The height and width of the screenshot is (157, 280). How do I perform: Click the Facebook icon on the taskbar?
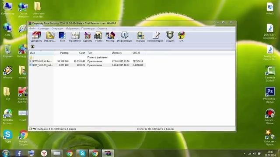point(18,153)
